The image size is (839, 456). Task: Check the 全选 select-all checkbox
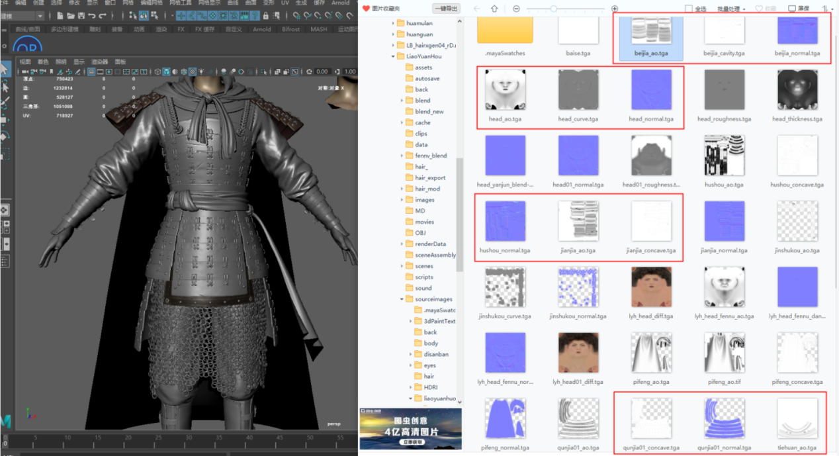click(x=689, y=9)
